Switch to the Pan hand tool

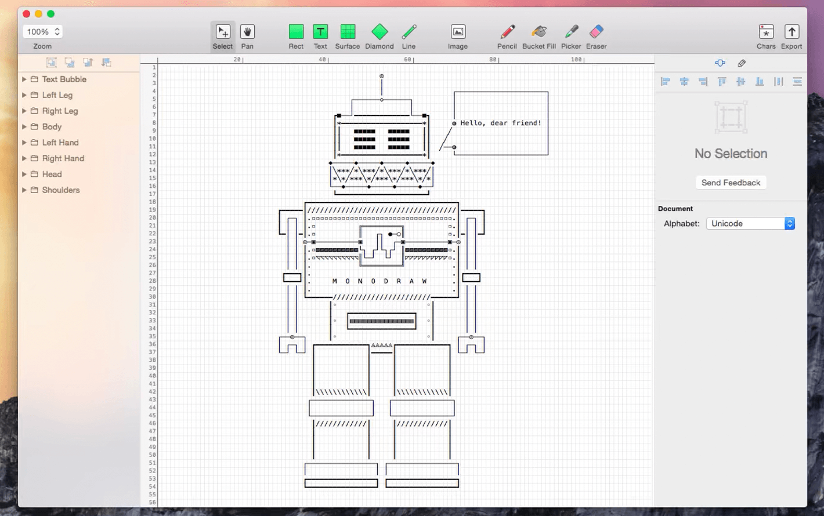247,37
